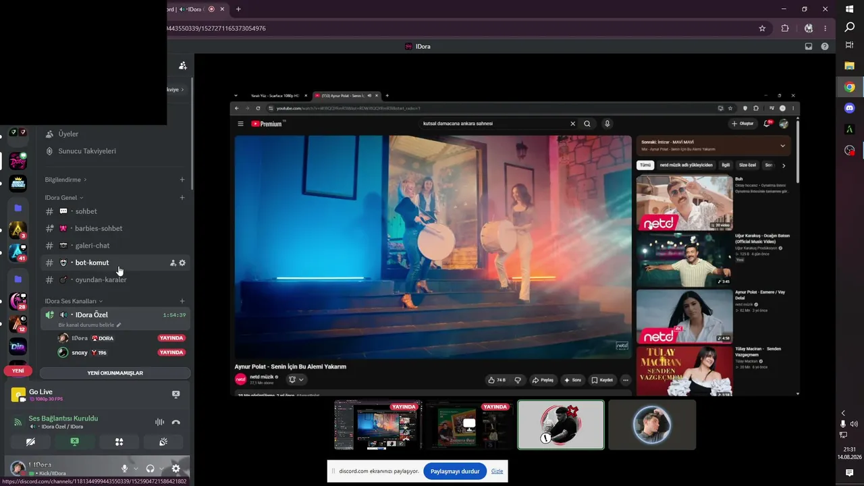
Task: Click the bot-komut channel settings gear
Action: click(x=182, y=263)
